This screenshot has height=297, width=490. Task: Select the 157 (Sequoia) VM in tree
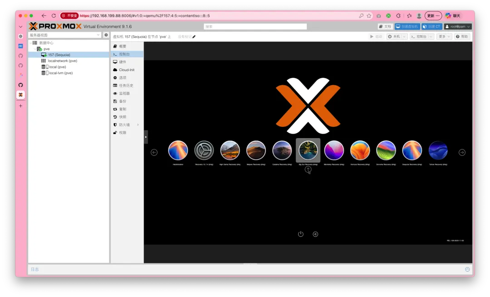(69, 55)
